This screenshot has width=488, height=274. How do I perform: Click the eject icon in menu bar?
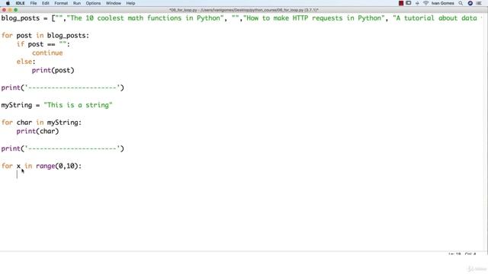417,3
